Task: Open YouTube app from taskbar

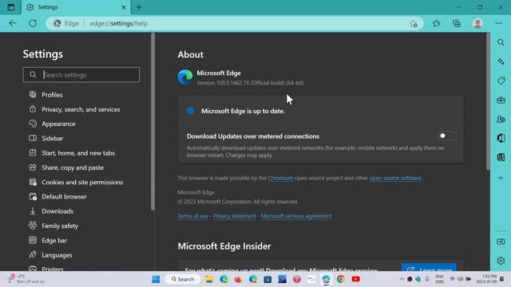Action: pyautogui.click(x=355, y=279)
